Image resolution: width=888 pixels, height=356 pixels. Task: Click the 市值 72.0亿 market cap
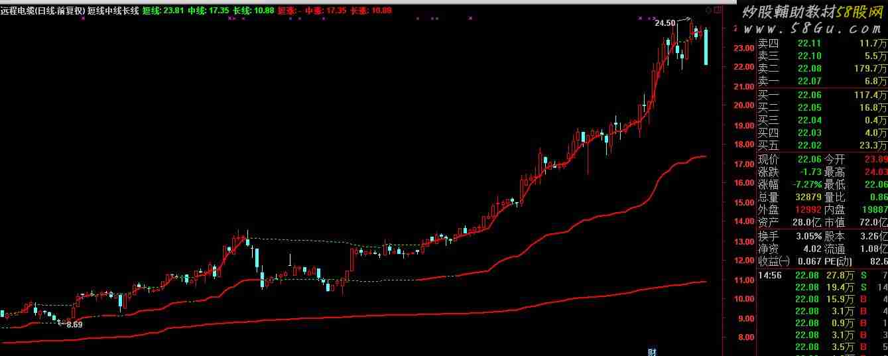click(873, 222)
